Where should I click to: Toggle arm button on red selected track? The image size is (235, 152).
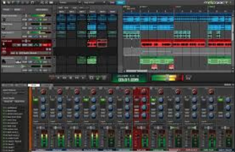pos(45,45)
